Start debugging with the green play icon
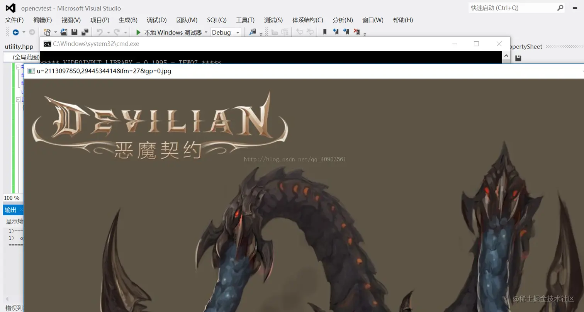584x312 pixels. pos(138,32)
